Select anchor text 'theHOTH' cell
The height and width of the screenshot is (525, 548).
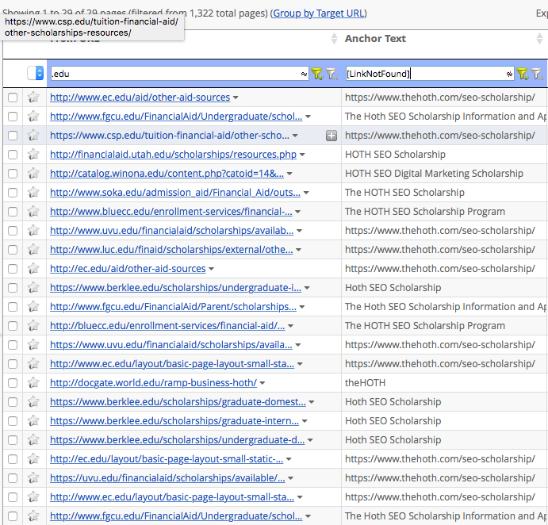tap(366, 383)
